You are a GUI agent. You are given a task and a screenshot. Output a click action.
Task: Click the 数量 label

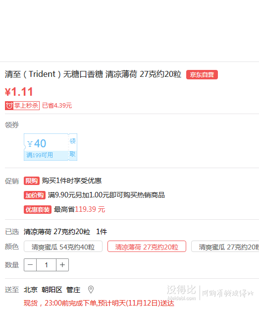pos(12,265)
